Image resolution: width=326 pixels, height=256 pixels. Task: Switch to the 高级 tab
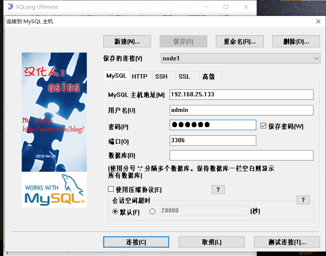coord(209,76)
